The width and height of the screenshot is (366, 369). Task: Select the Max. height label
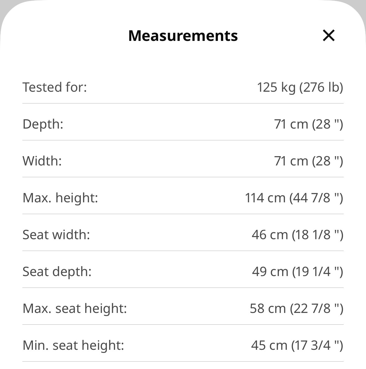pos(60,198)
